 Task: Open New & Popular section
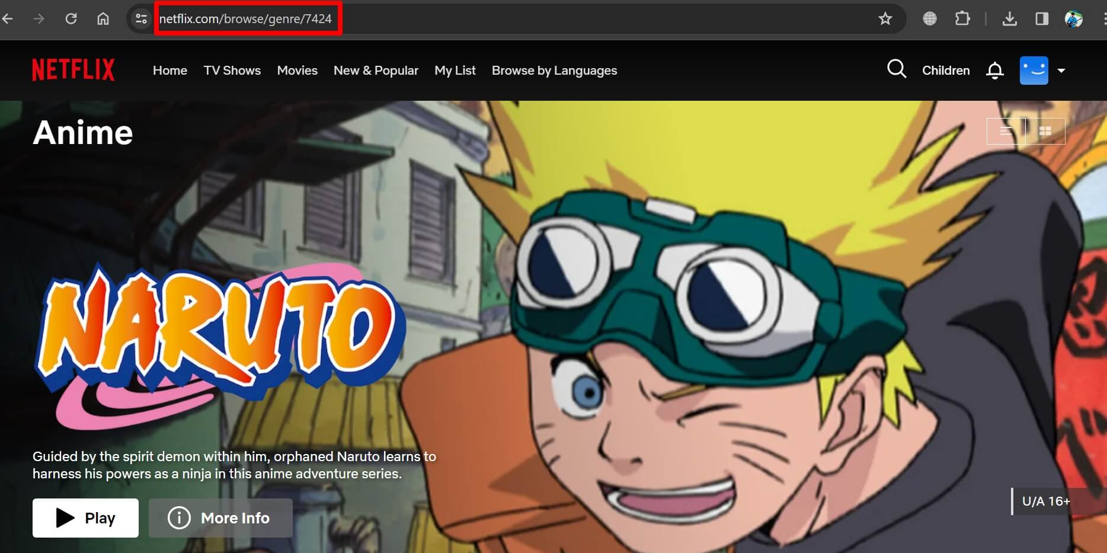pos(376,71)
